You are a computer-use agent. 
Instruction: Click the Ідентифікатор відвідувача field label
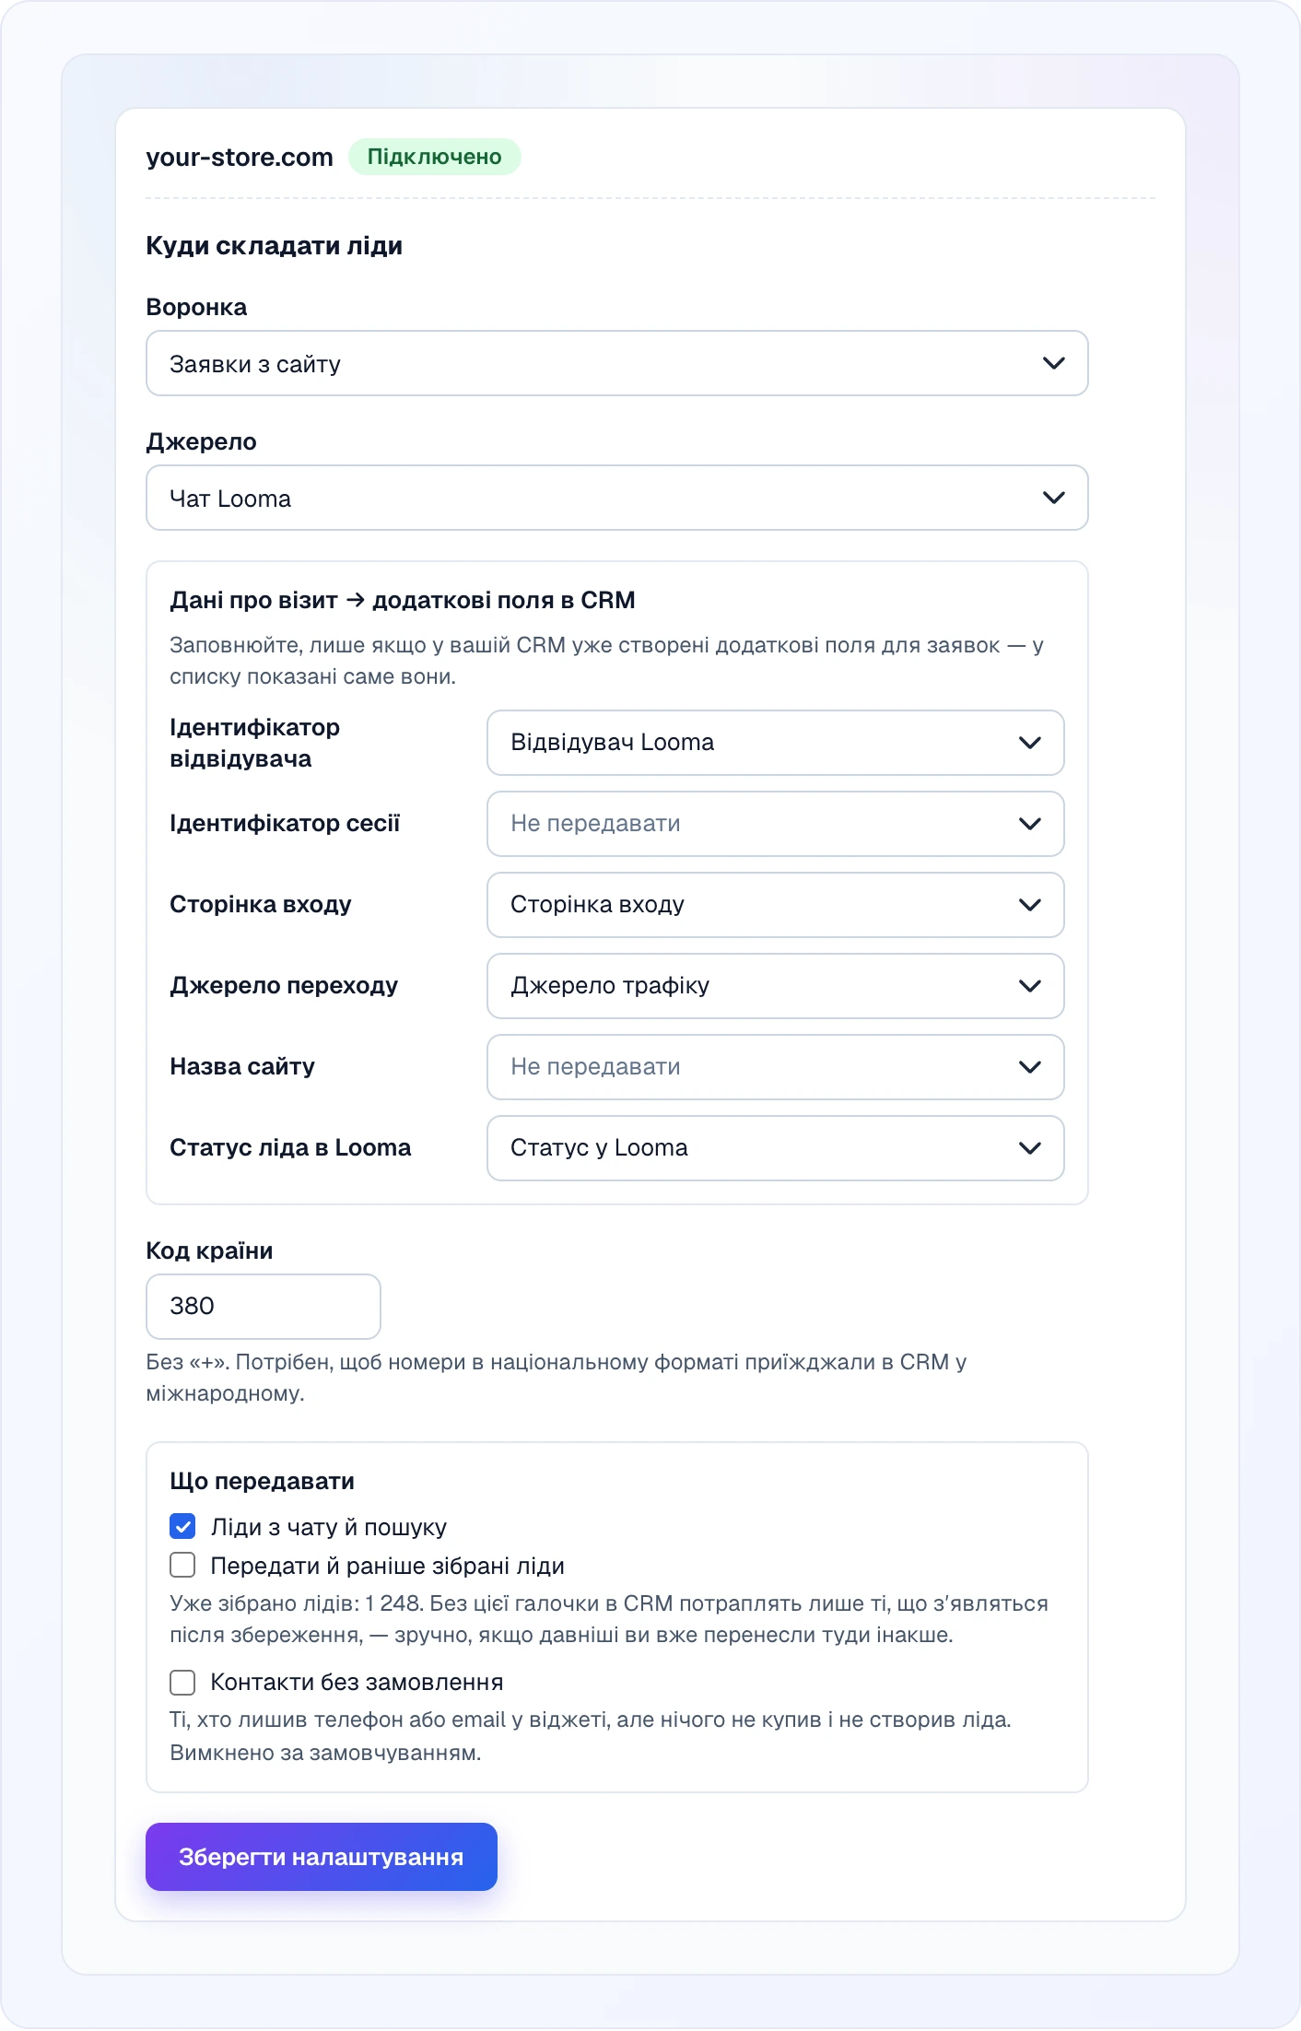tap(255, 744)
